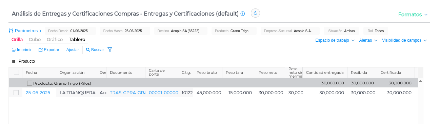This screenshot has height=124, width=440.
Task: Sort by the Peso tara column header
Action: (x=239, y=73)
